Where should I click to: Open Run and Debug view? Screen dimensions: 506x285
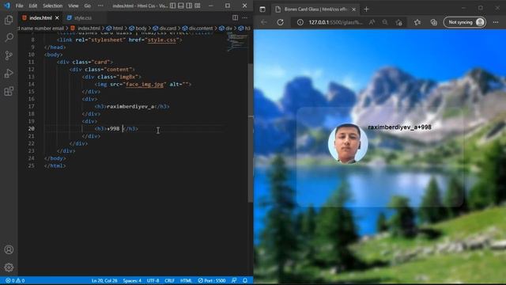(x=9, y=74)
